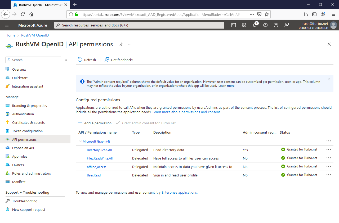Open the Cloud Shell terminal
Image resolution: width=339 pixels, height=223 pixels.
point(233,25)
